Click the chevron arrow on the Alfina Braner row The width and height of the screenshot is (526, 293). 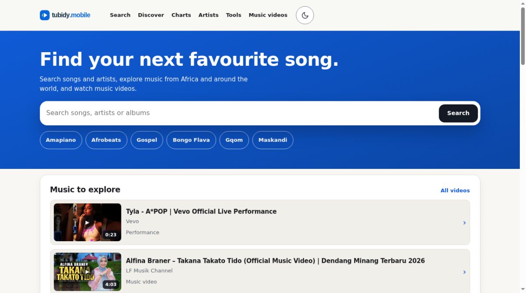pos(464,272)
